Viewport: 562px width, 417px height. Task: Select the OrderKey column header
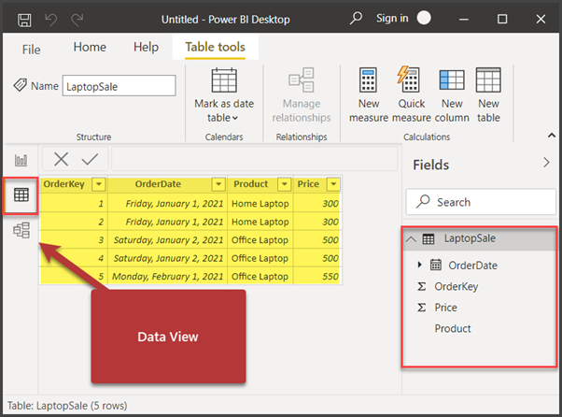click(63, 184)
